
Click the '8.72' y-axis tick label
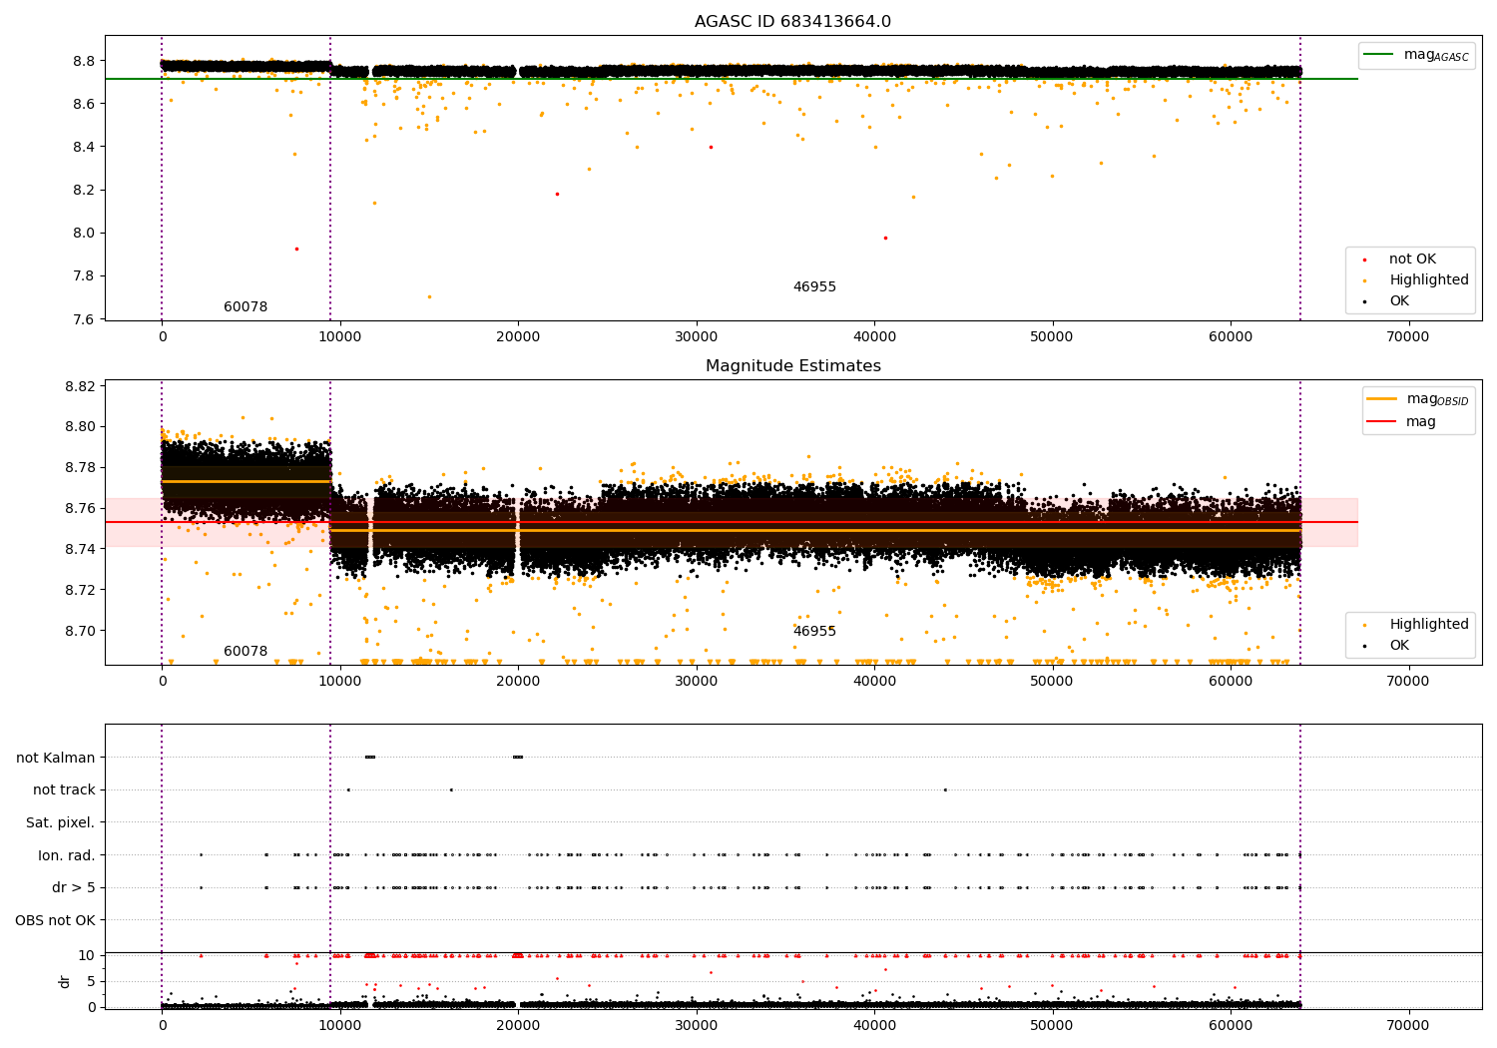(79, 590)
